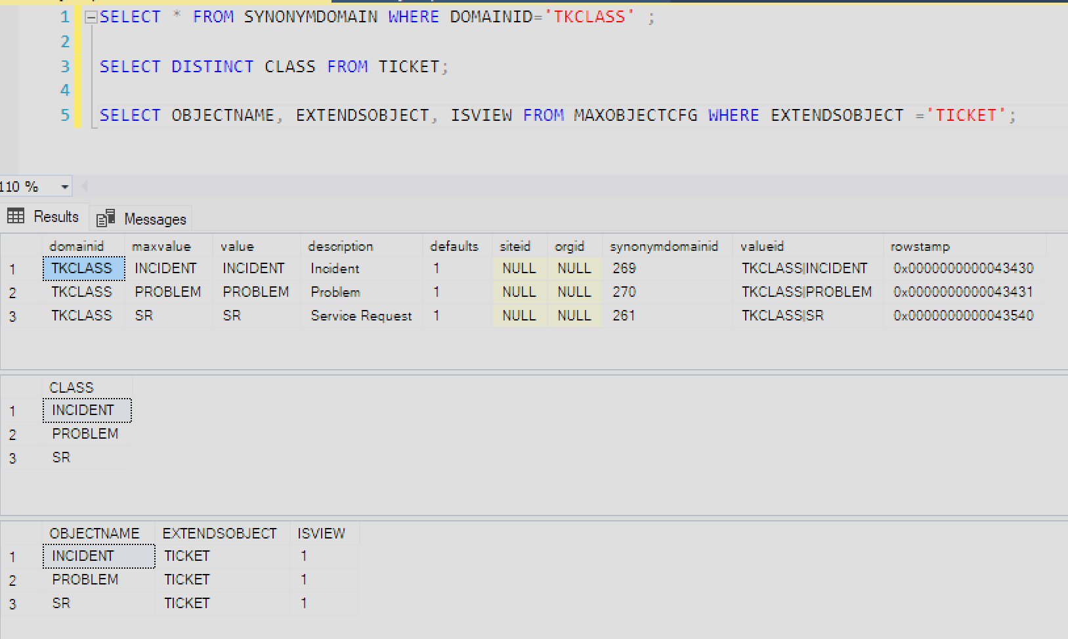Click the Service Request description cell

tap(361, 316)
